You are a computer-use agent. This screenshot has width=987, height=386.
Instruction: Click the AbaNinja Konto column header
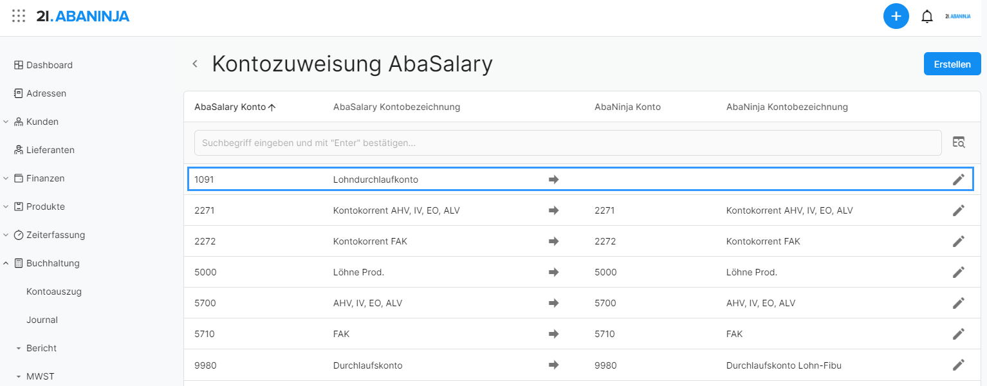click(627, 107)
